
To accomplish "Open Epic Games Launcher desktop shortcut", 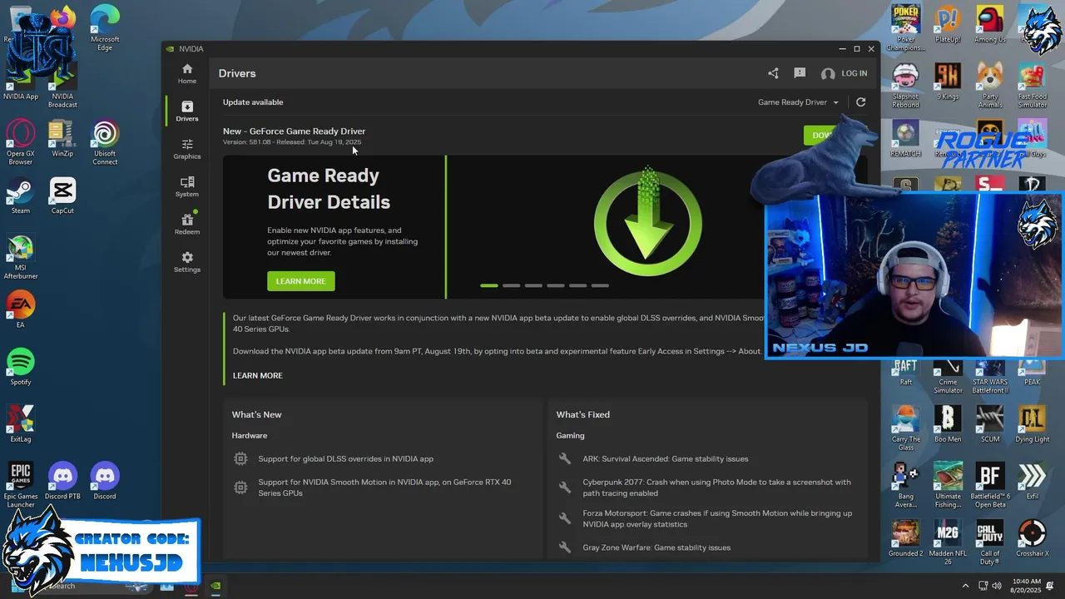I will point(21,485).
